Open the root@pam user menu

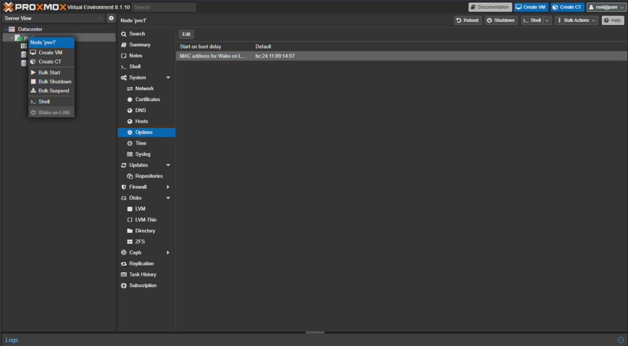606,7
